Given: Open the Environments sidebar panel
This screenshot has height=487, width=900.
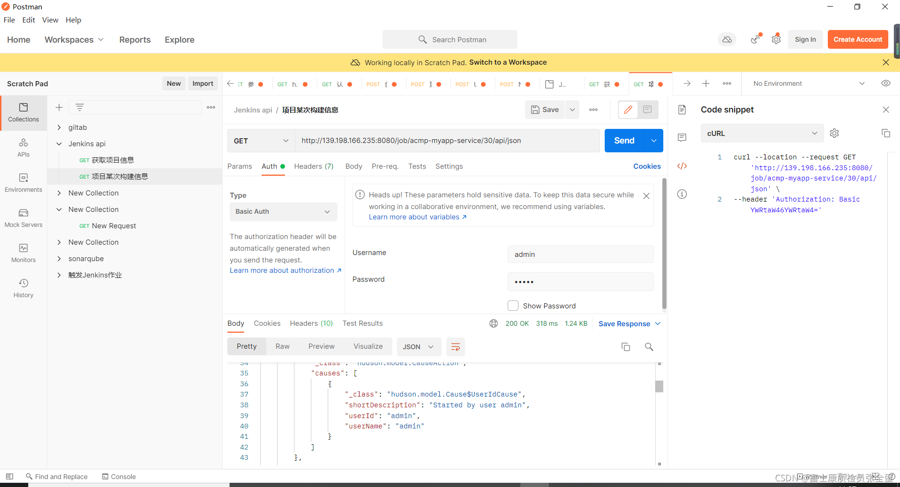Looking at the screenshot, I should pyautogui.click(x=23, y=183).
